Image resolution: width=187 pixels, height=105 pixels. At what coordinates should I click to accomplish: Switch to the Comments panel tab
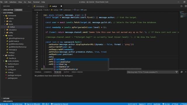[x=48, y=72]
